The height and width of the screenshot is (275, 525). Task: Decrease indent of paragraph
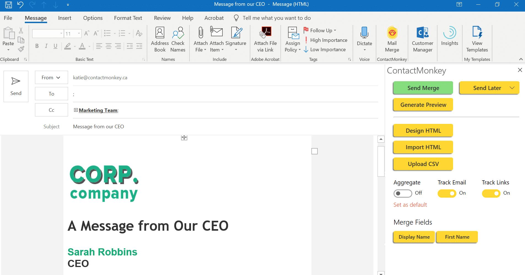pos(130,46)
